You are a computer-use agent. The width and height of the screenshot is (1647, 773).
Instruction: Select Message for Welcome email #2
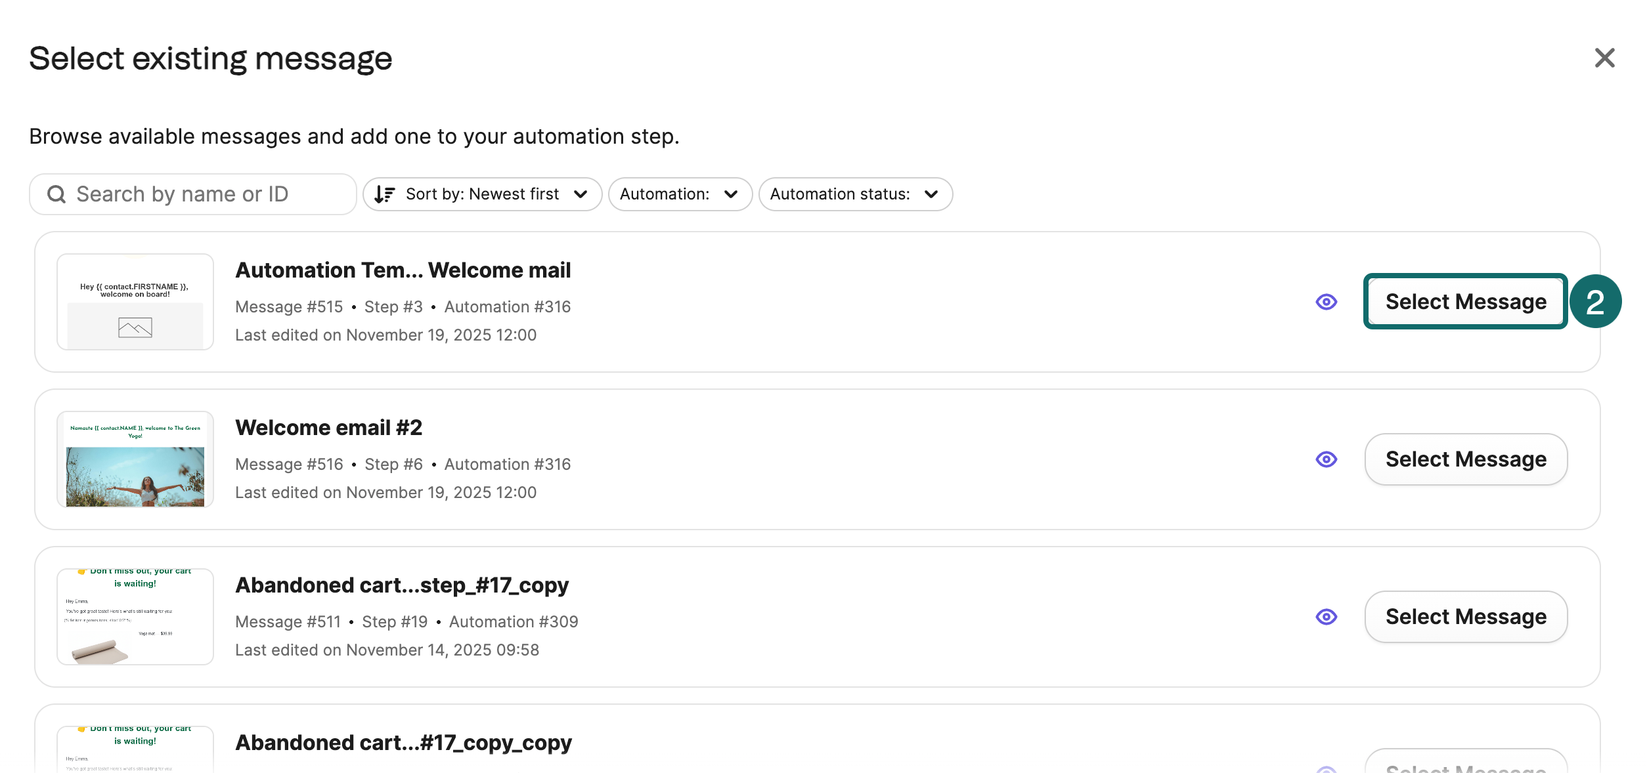[x=1465, y=459]
